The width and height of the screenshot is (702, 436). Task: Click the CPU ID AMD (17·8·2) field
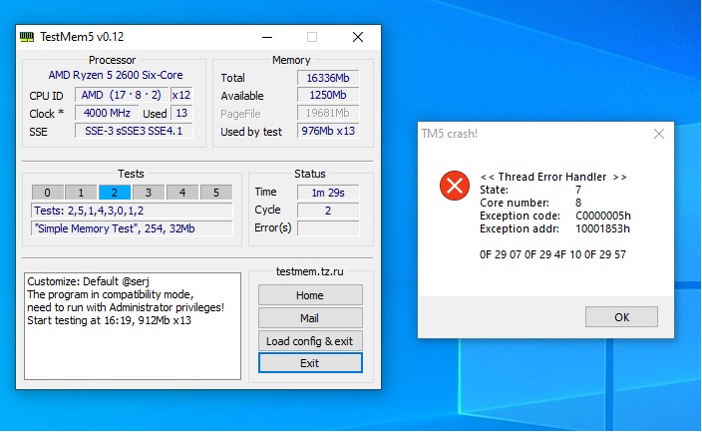[122, 95]
